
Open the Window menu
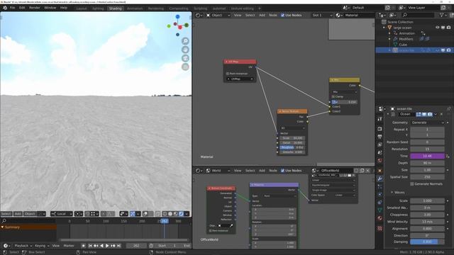pos(50,8)
